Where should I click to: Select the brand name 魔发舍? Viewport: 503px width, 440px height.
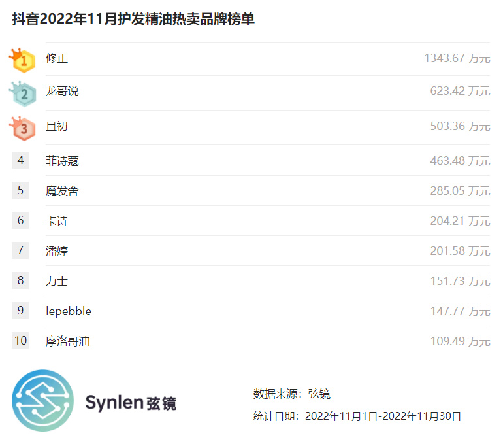[62, 191]
